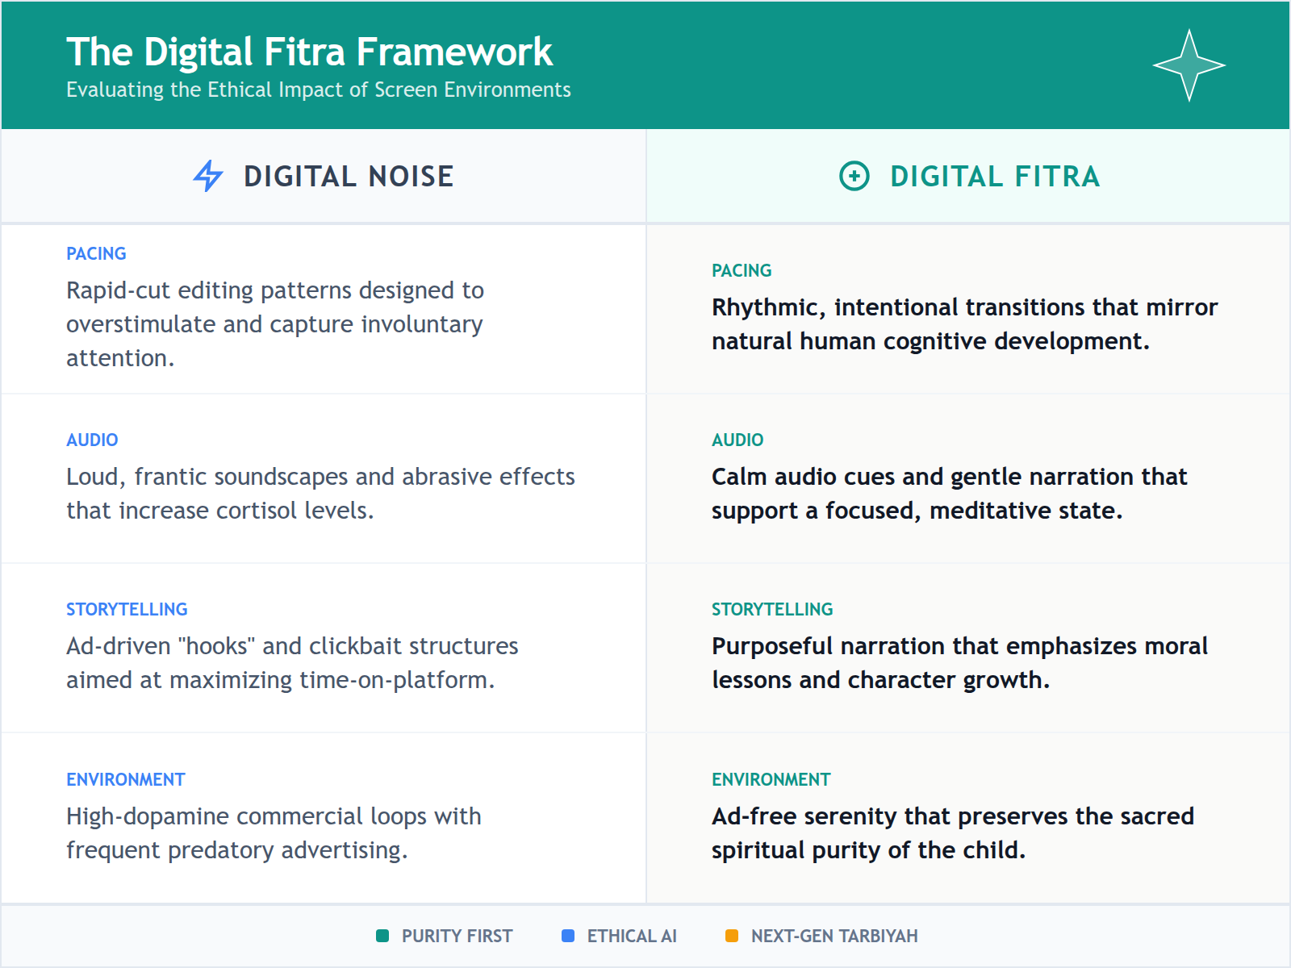Viewport: 1291px width, 968px height.
Task: Click the NEXT-GEN TARBIYAH legend label
Action: pos(834,936)
